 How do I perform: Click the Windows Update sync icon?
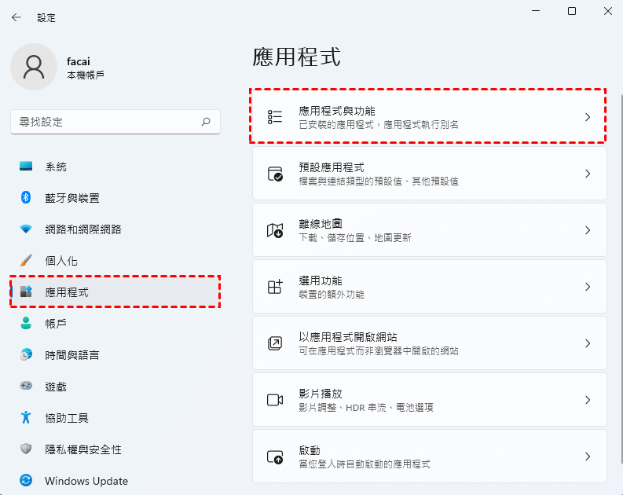pyautogui.click(x=26, y=481)
